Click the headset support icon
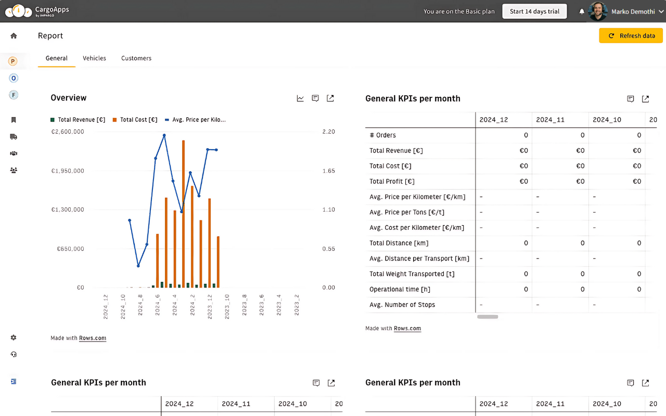The image size is (666, 416). point(14,355)
